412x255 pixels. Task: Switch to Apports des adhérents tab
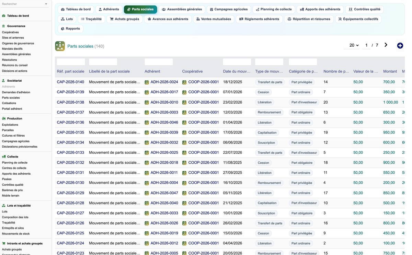[320, 9]
